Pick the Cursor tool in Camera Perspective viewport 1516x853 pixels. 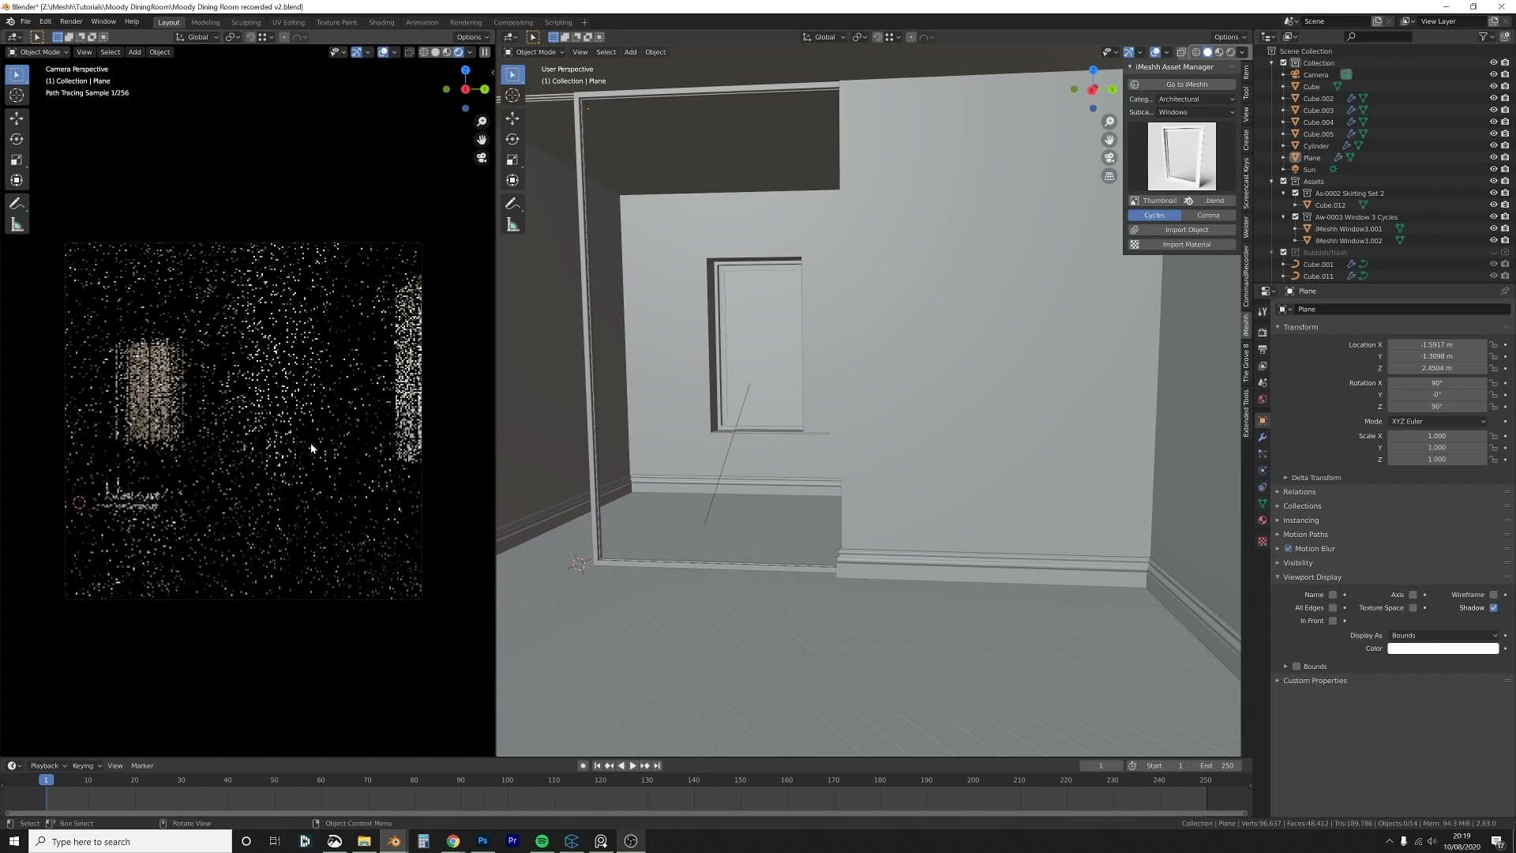click(x=17, y=96)
